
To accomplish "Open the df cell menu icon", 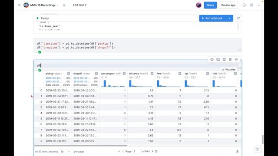I will [x=236, y=60].
